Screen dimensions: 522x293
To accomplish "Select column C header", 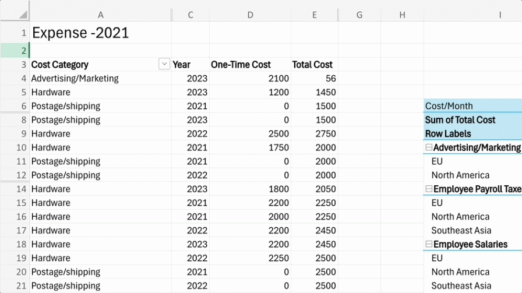I will click(191, 15).
